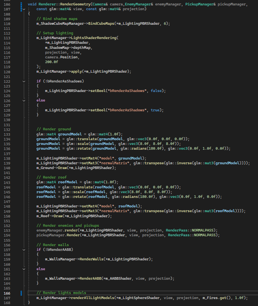Click the change marker beside line 166
Image resolution: width=258 pixels, height=306 pixels.
click(21, 293)
